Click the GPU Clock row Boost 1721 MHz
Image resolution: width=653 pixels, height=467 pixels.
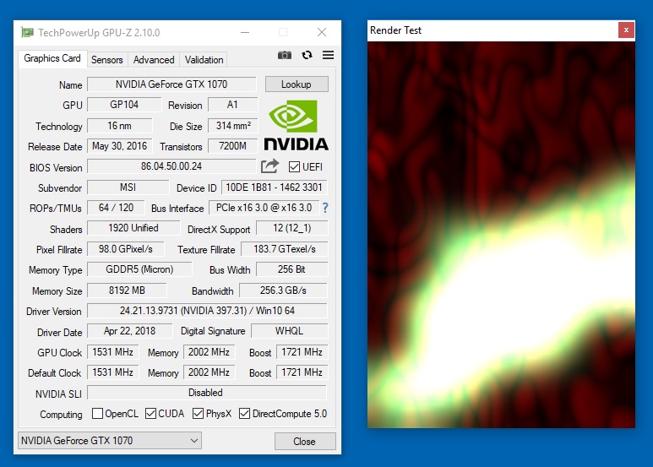pyautogui.click(x=302, y=352)
